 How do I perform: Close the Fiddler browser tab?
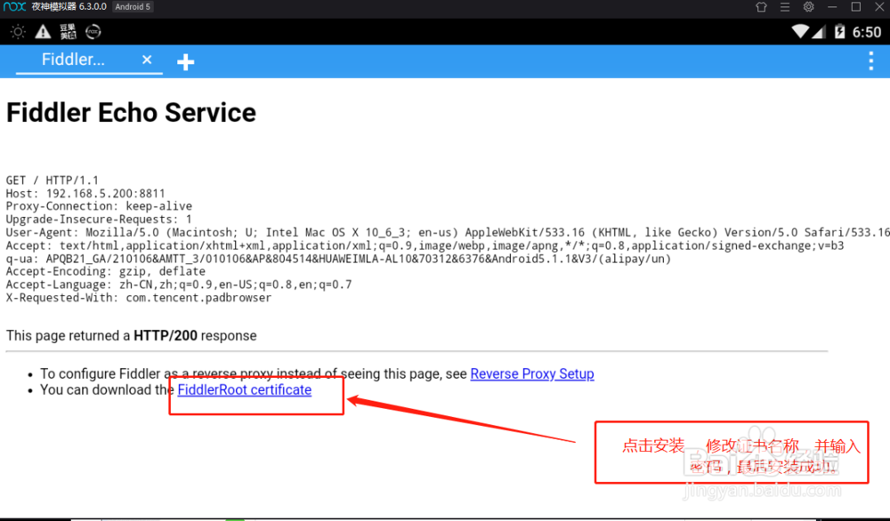coord(147,60)
